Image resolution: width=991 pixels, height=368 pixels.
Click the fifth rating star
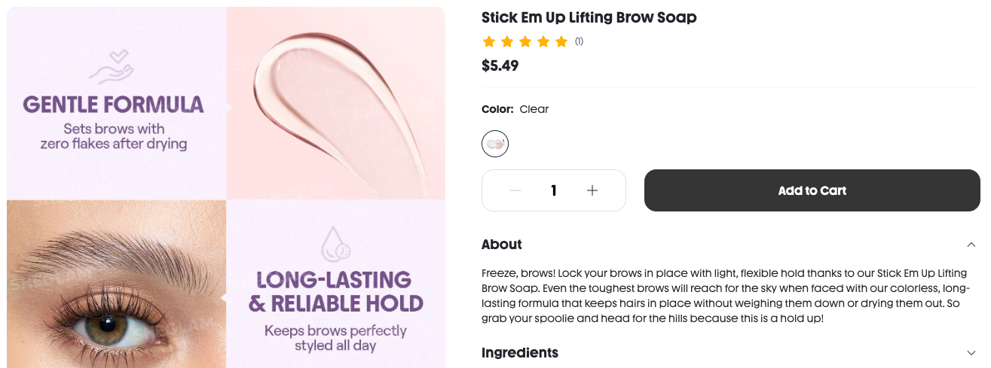point(561,41)
